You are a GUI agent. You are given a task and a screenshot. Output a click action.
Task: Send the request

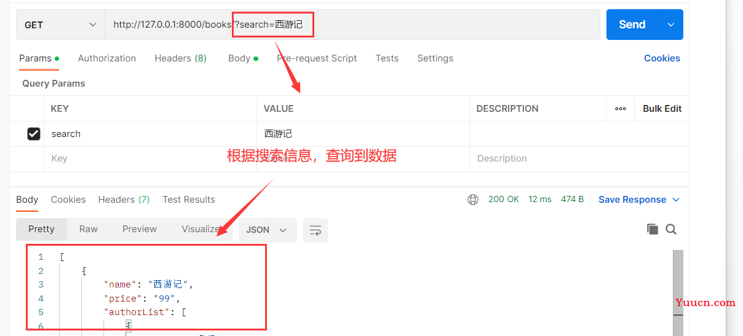[x=632, y=25]
